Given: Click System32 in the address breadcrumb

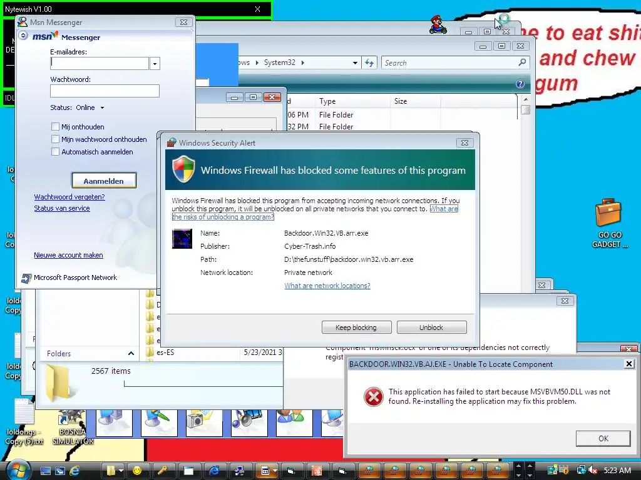Looking at the screenshot, I should click(280, 62).
